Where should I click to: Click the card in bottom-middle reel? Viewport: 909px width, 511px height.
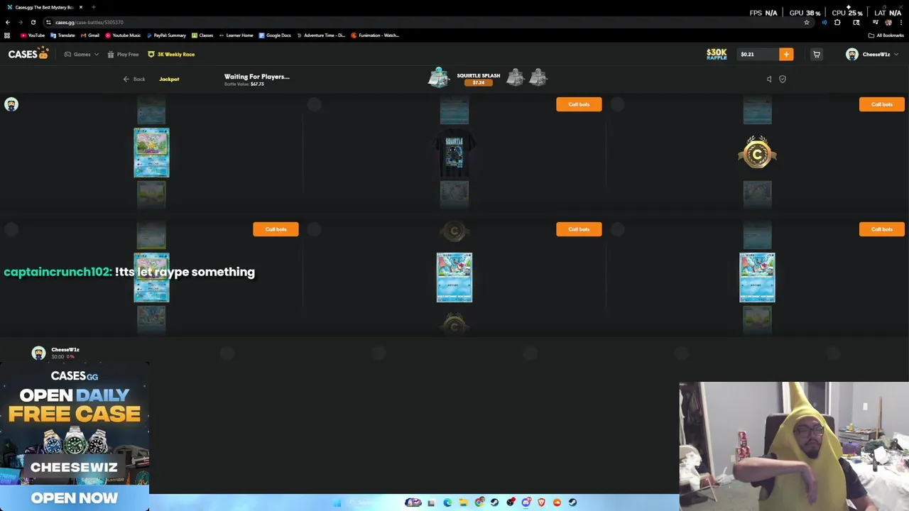click(454, 278)
